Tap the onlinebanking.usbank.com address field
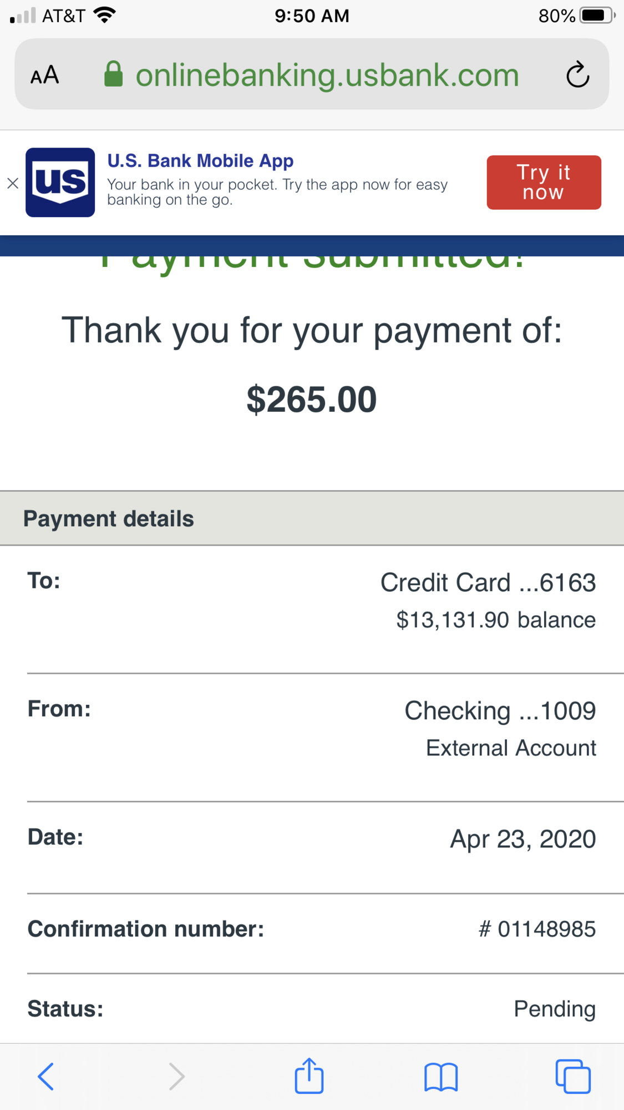 click(x=327, y=75)
